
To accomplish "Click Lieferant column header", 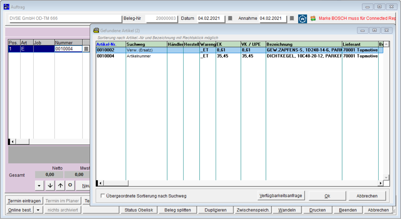I will coord(360,44).
